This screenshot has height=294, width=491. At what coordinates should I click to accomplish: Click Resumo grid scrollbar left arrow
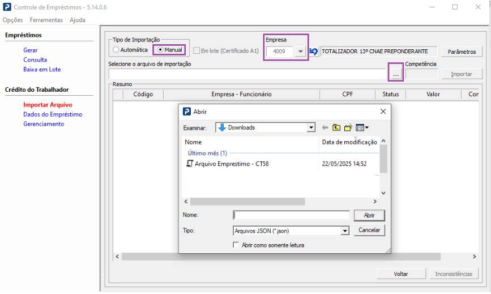tap(117, 257)
